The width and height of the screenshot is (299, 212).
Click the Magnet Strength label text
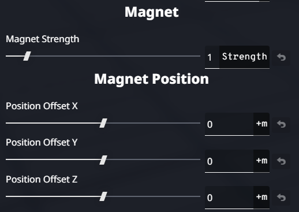click(42, 39)
